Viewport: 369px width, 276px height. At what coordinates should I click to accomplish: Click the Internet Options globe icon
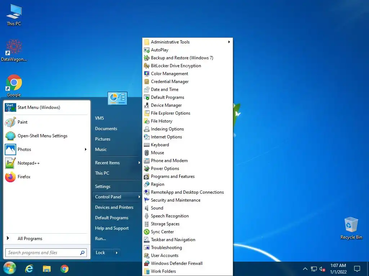pos(147,137)
